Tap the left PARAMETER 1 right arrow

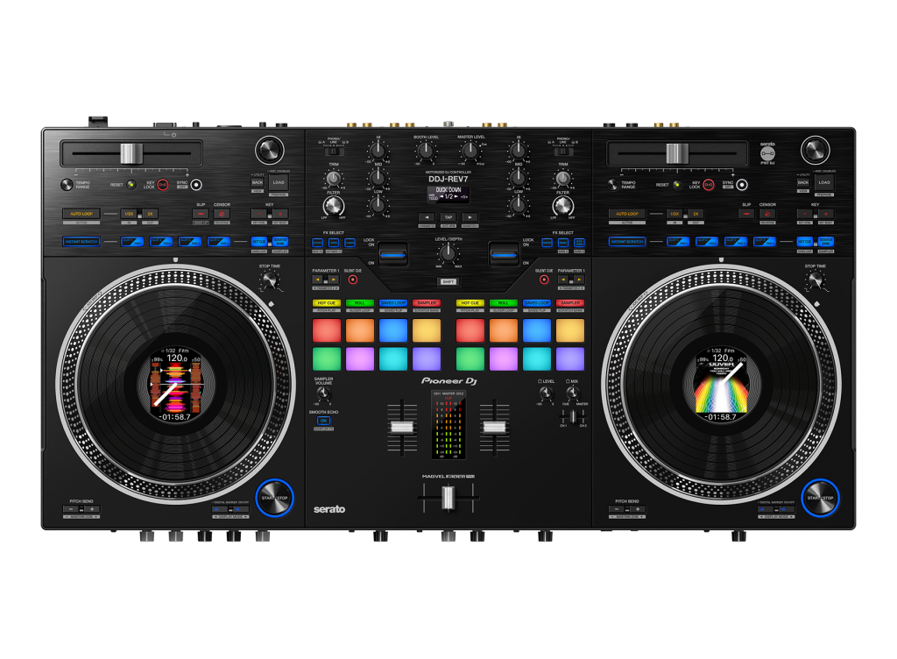(334, 280)
